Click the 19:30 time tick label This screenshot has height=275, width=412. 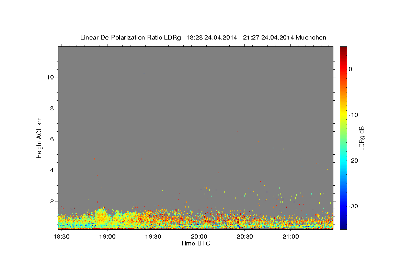[153, 237]
